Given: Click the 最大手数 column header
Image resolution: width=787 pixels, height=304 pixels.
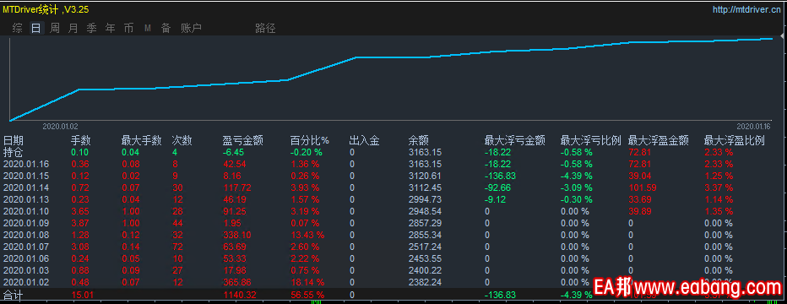Looking at the screenshot, I should coord(142,140).
